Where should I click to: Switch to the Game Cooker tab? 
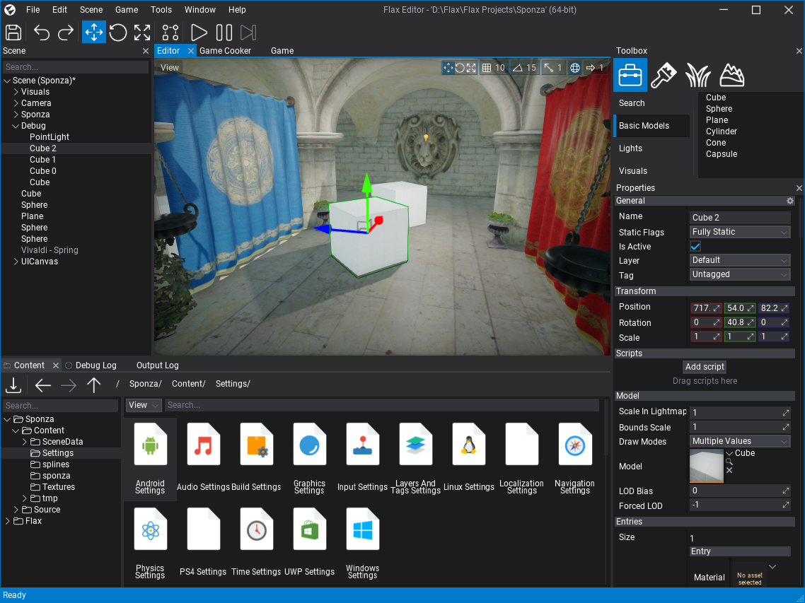coord(225,50)
